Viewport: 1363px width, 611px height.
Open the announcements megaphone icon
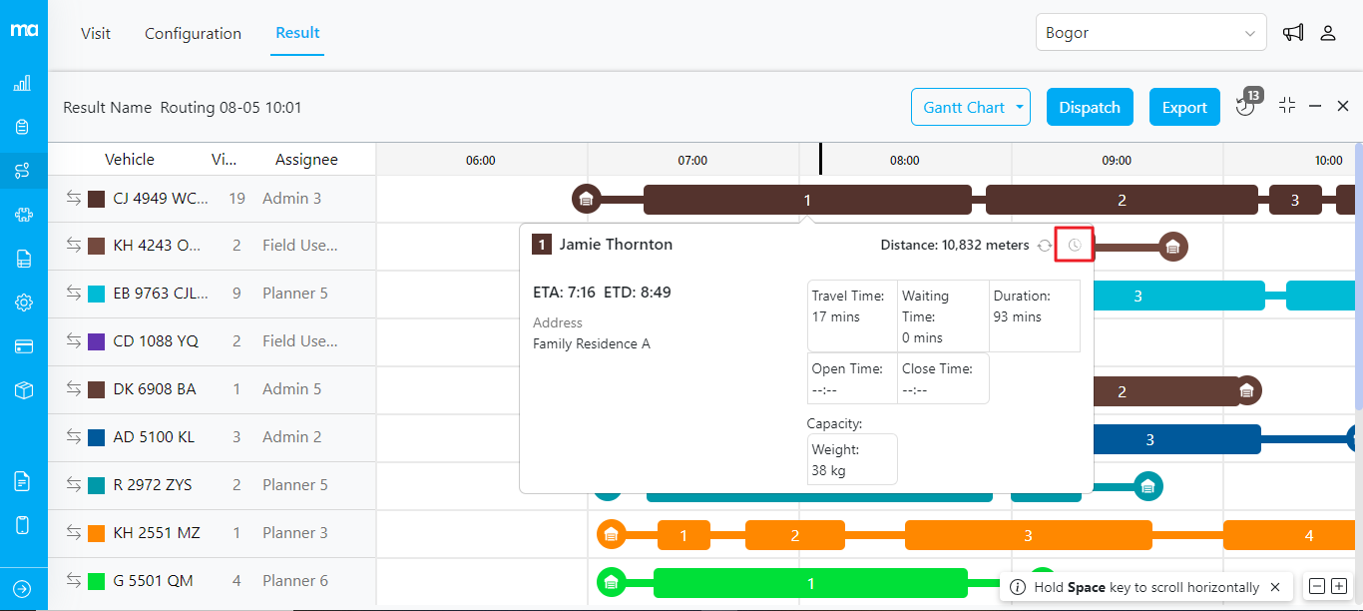(x=1293, y=33)
